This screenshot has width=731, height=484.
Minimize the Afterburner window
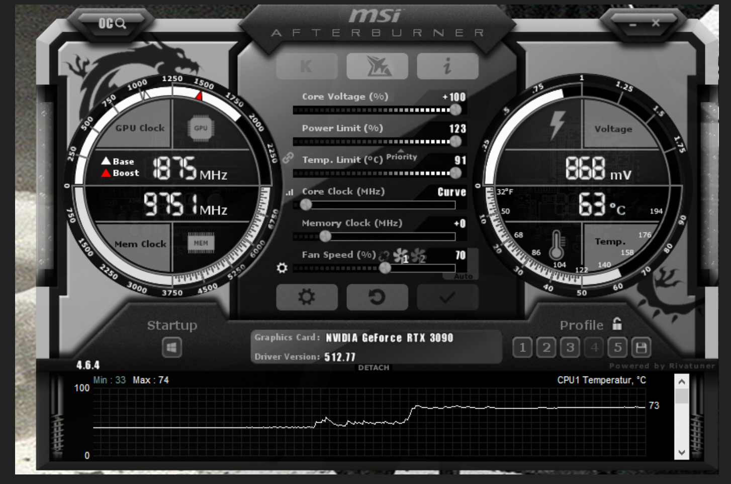click(x=632, y=24)
